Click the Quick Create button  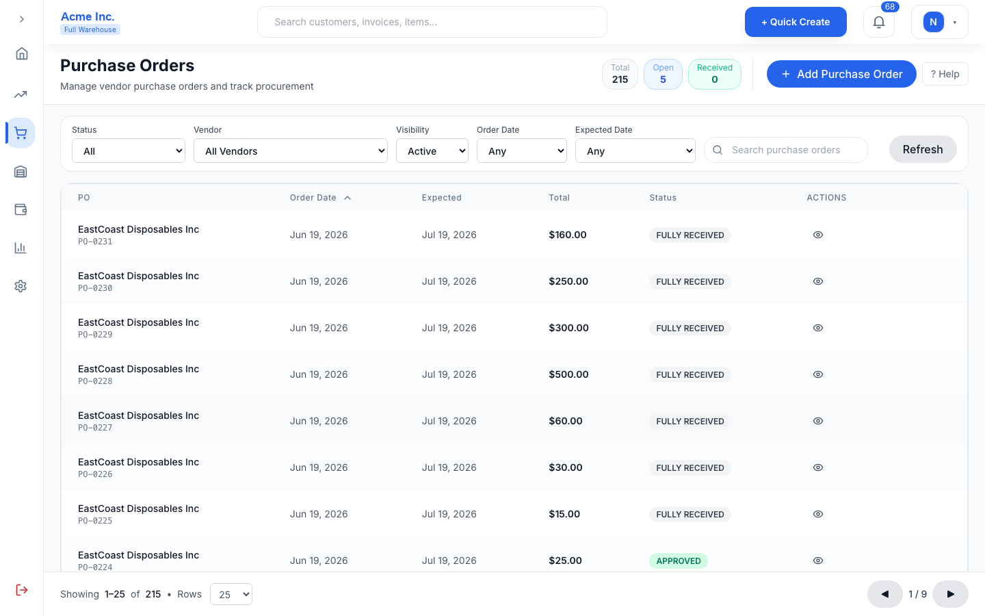(796, 22)
